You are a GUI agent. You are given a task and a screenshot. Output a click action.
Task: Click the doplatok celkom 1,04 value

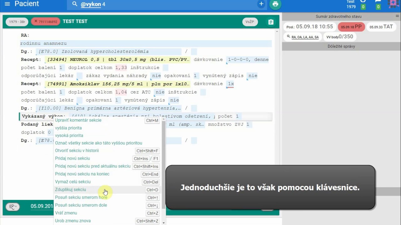[x=121, y=92]
